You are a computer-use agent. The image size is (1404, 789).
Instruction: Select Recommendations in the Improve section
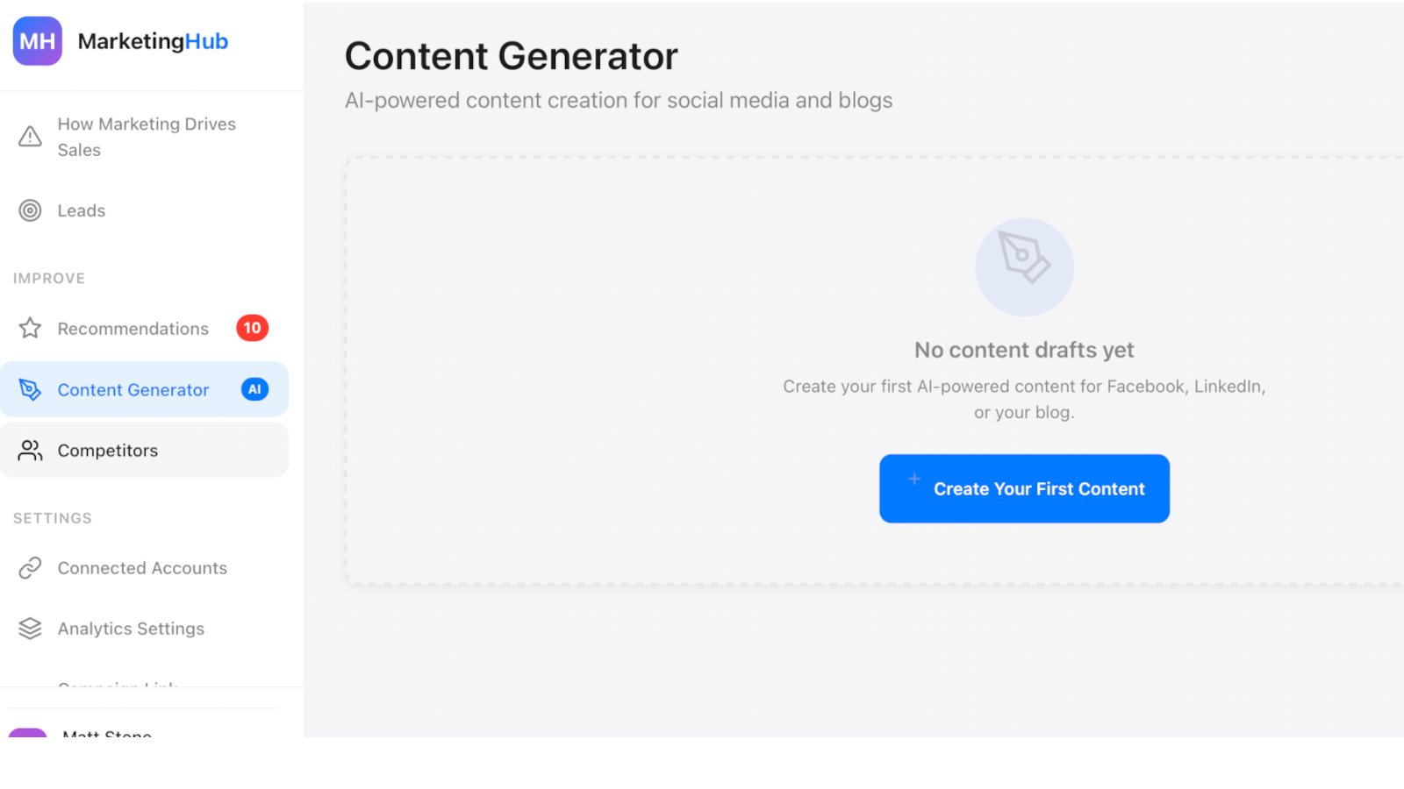pyautogui.click(x=133, y=328)
